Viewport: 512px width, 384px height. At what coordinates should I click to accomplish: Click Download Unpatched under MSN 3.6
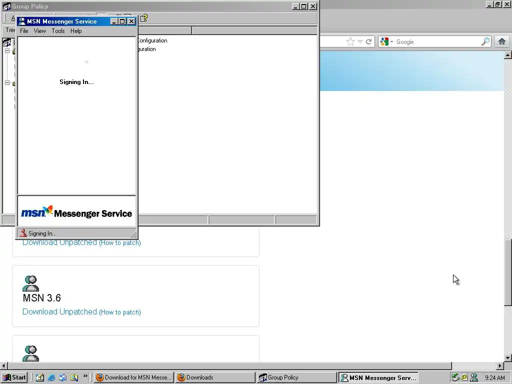point(60,312)
